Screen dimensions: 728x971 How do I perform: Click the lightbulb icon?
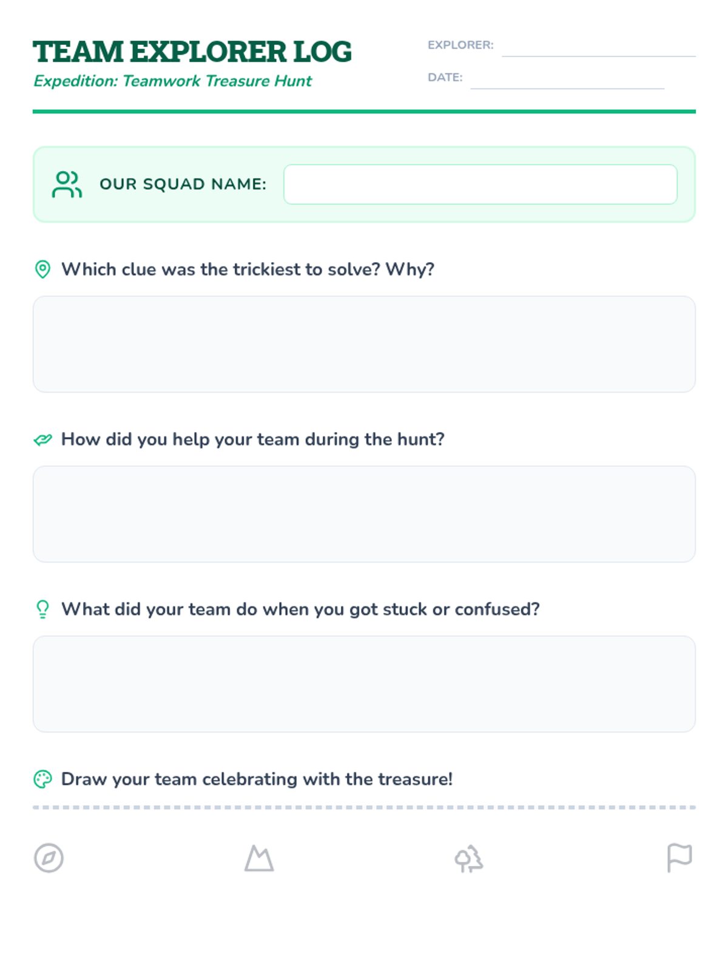tap(42, 609)
